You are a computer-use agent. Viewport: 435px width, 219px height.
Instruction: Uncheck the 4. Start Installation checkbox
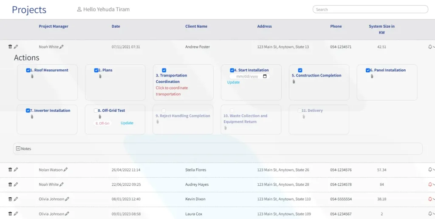[232, 70]
